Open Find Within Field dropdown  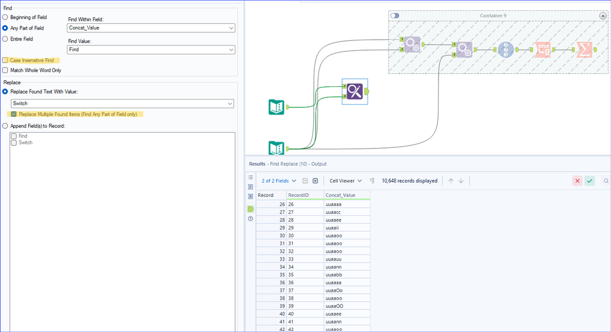coord(151,28)
